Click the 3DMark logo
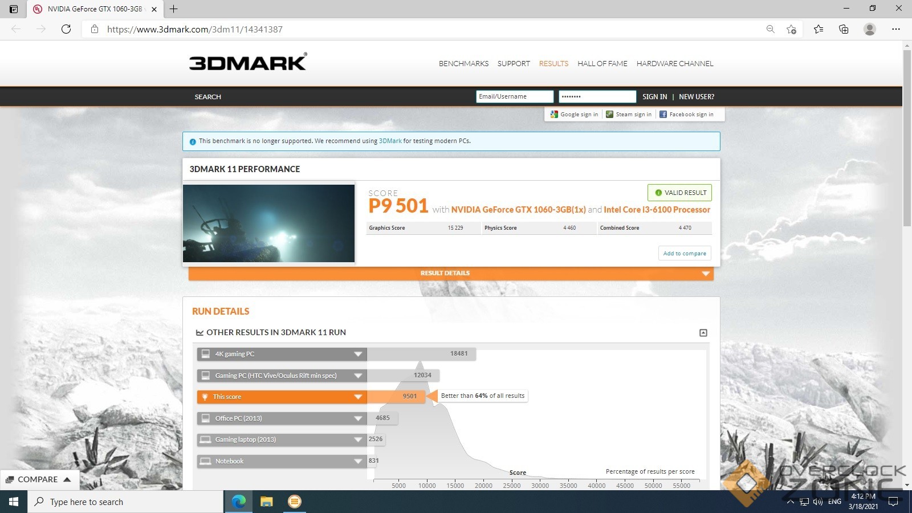The image size is (912, 513). 248,62
